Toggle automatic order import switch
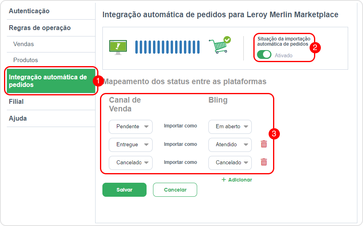Image resolution: width=363 pixels, height=226 pixels. tap(264, 55)
